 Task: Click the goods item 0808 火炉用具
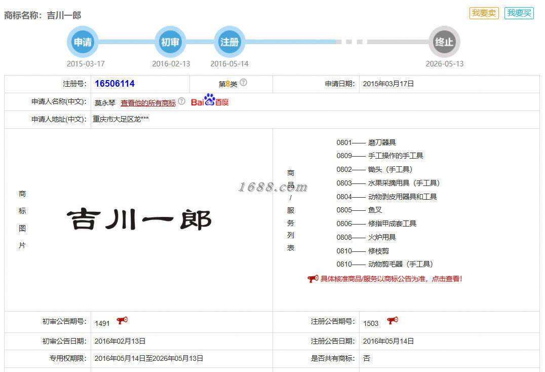pyautogui.click(x=366, y=237)
